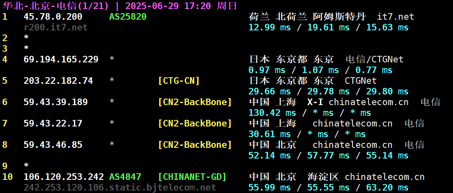The width and height of the screenshot is (453, 193).
Task: Click latency 0.97 ms / 1.07 ms / 0.77 ms
Action: [320, 70]
